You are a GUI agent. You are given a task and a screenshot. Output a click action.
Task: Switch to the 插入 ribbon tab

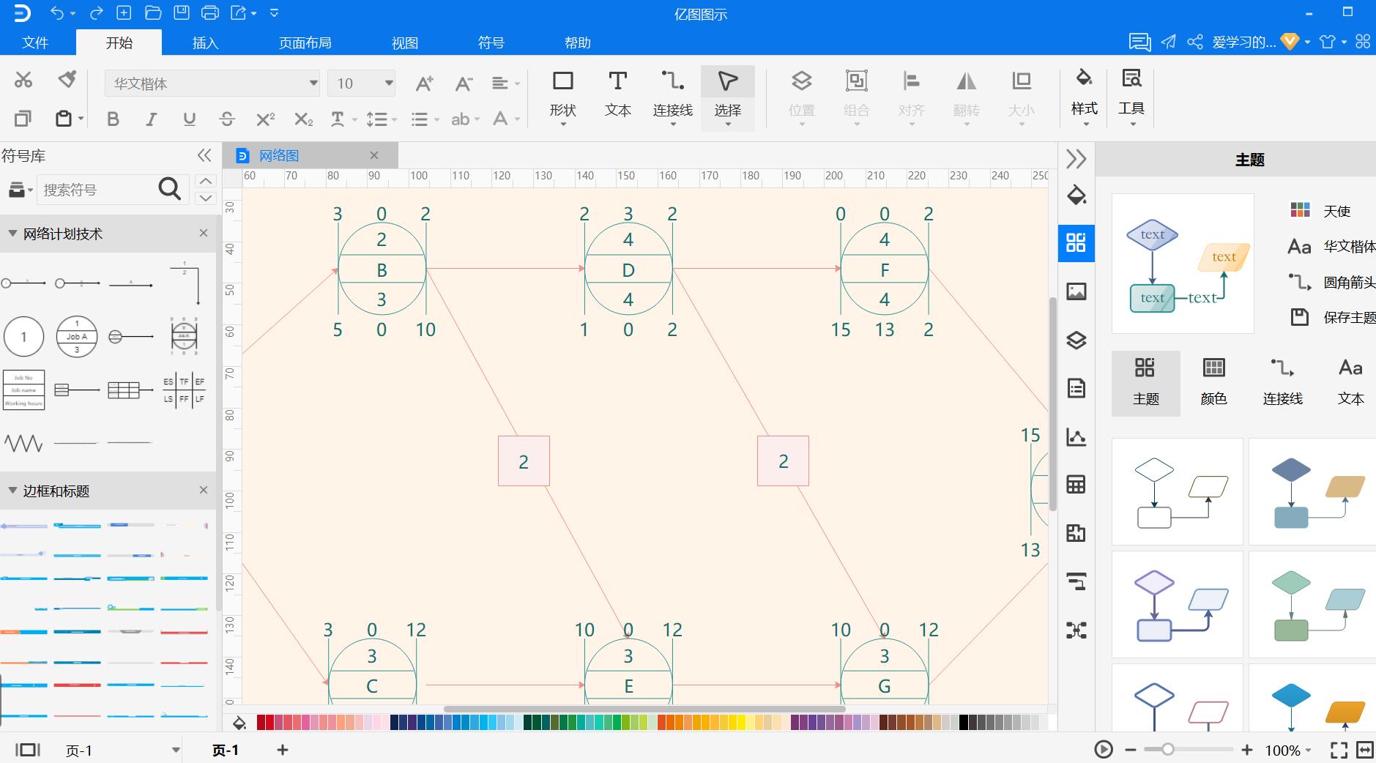(205, 42)
